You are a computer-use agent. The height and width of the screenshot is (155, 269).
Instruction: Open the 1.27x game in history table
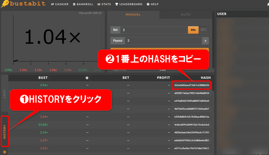[44, 141]
